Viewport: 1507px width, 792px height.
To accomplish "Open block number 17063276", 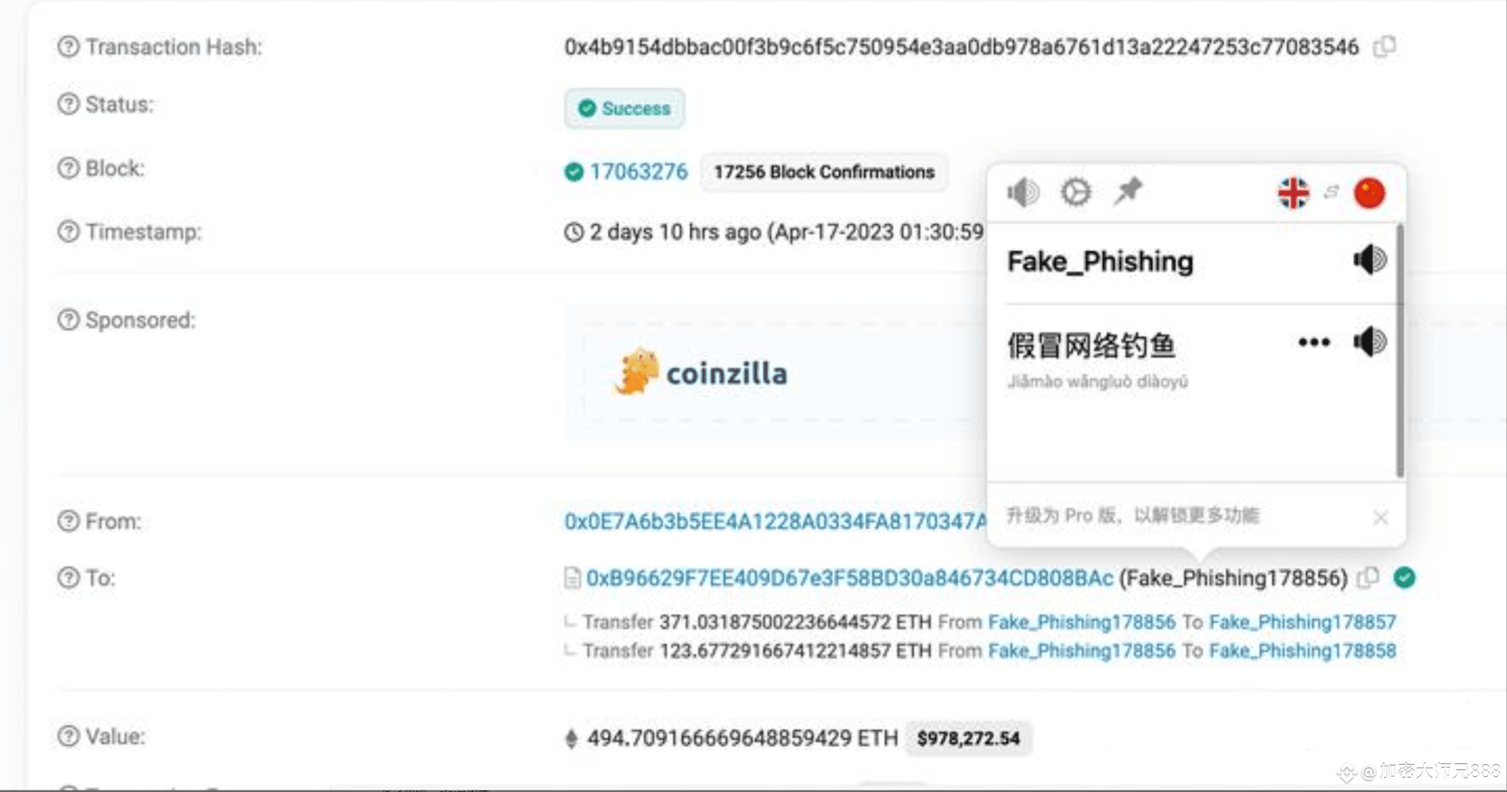I will [x=638, y=172].
